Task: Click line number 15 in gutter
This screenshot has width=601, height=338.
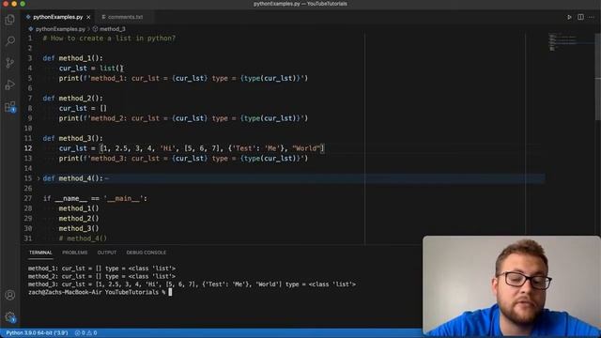Action: (x=28, y=178)
